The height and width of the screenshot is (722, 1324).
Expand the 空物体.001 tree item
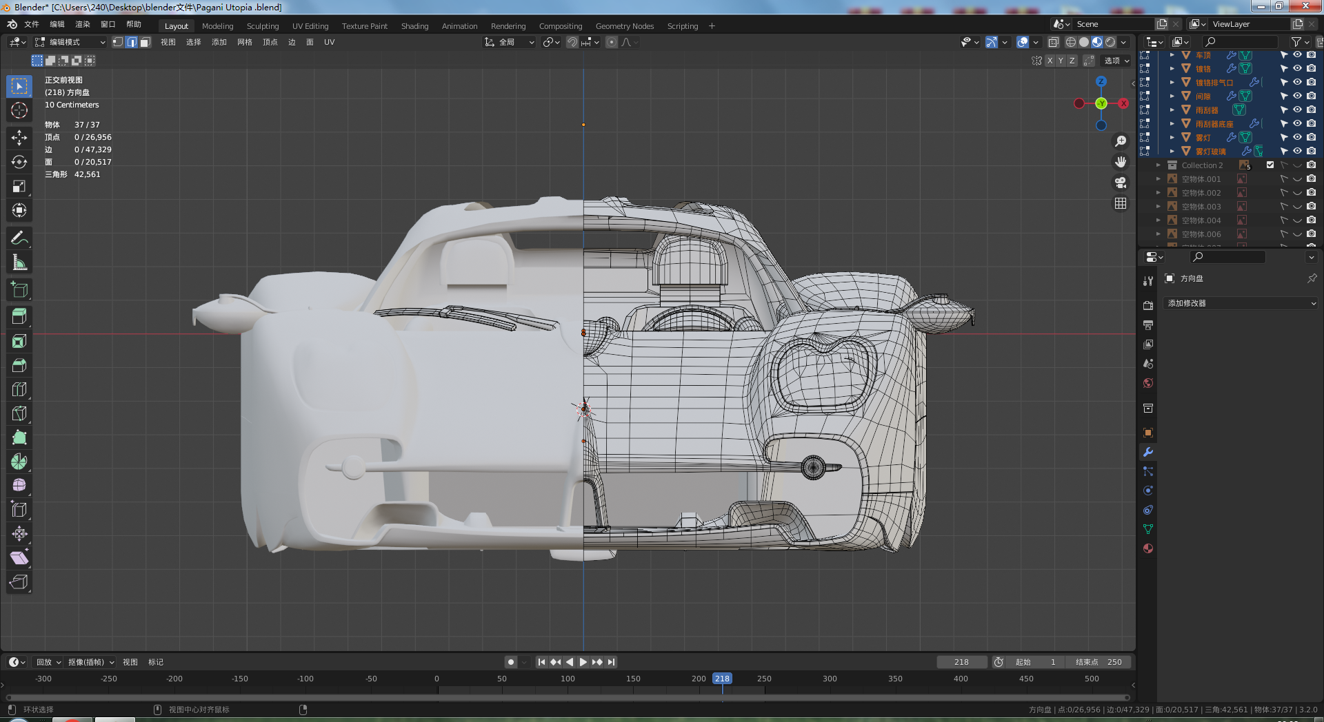(1158, 179)
